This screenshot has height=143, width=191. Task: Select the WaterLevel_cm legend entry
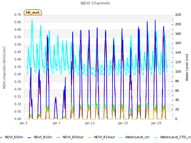(x=134, y=137)
